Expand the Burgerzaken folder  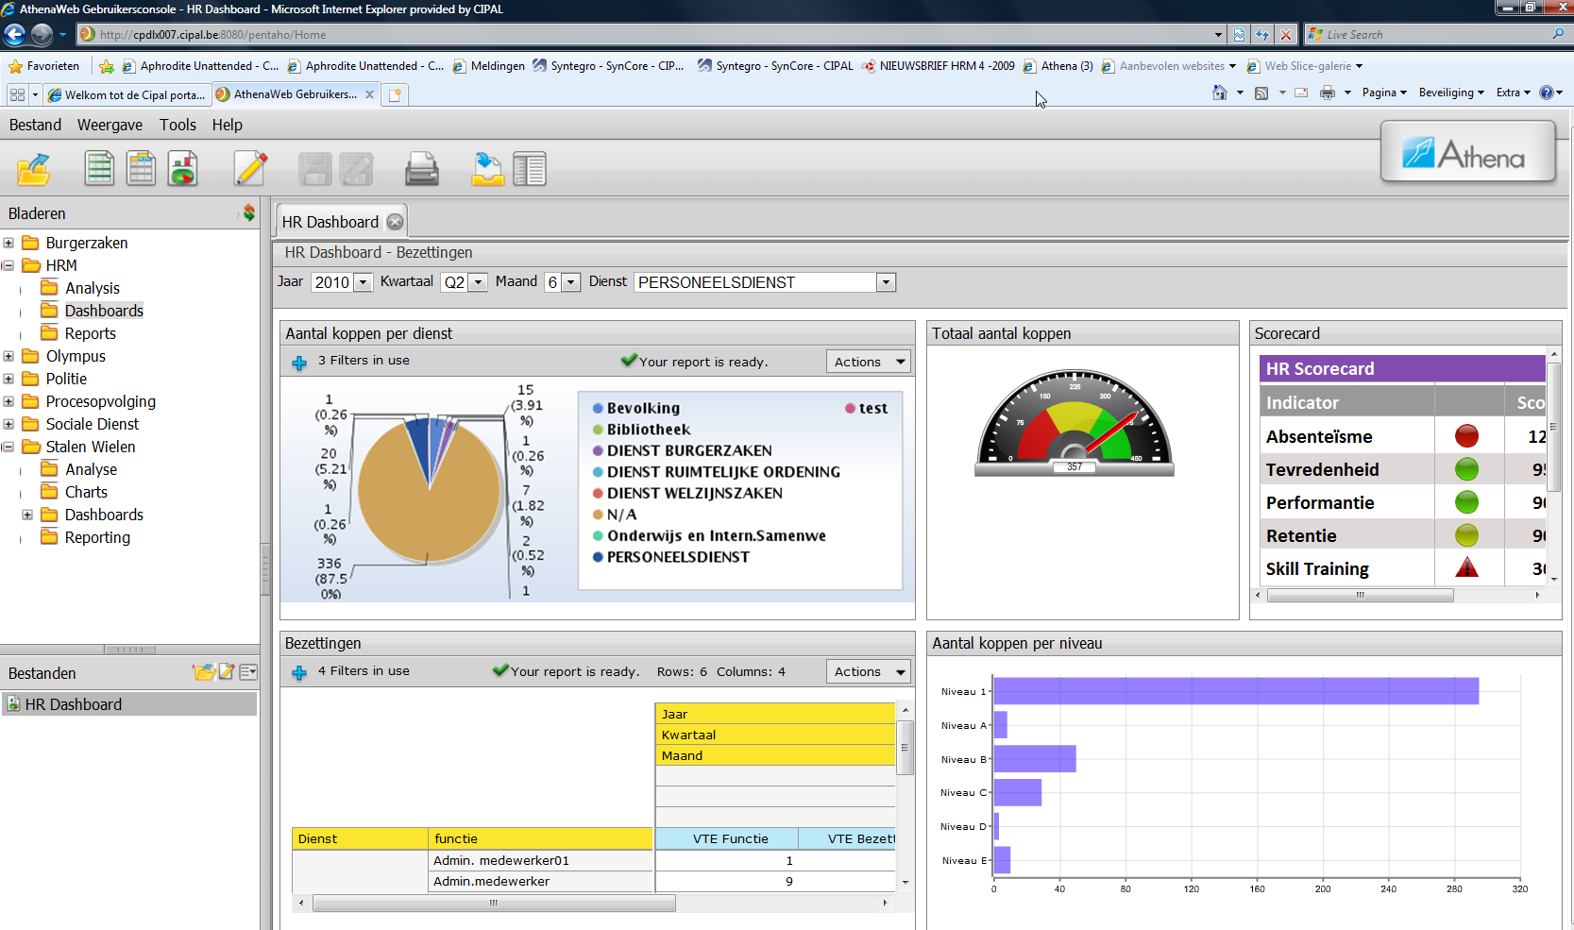pos(8,243)
